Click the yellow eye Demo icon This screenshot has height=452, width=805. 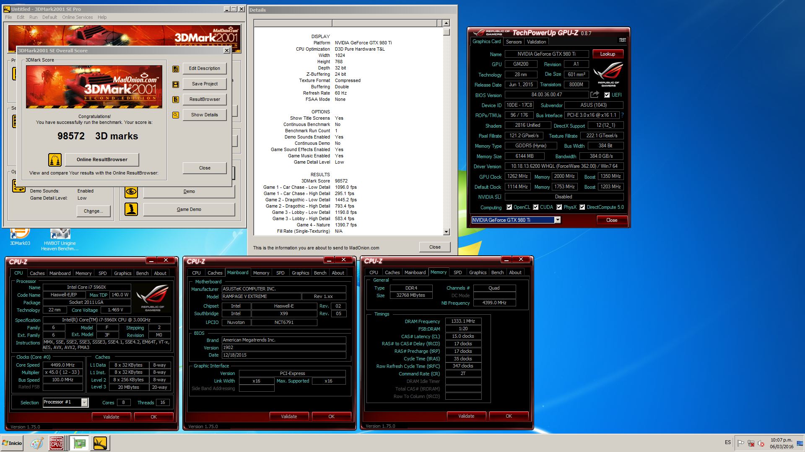pyautogui.click(x=131, y=192)
